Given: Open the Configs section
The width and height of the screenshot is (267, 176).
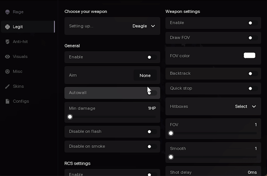Looking at the screenshot, I should 21,101.
